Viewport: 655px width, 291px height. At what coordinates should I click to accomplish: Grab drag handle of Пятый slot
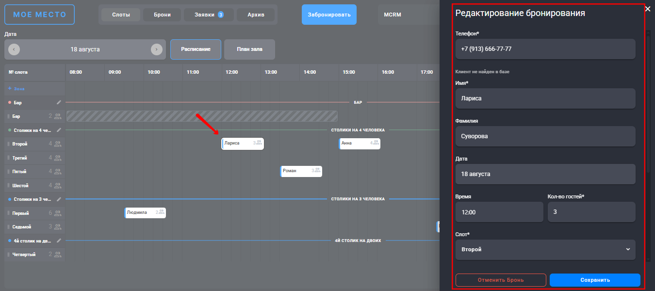(8, 172)
